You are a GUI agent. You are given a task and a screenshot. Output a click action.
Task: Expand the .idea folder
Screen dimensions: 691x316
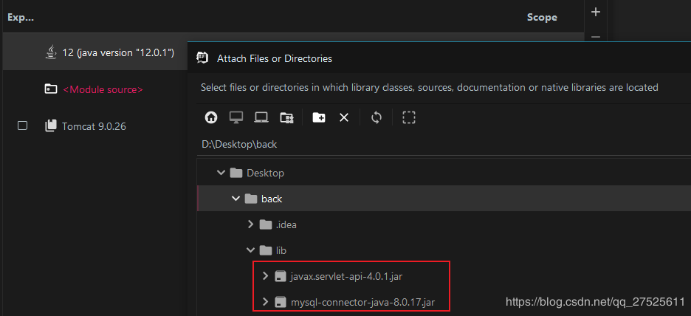click(250, 224)
